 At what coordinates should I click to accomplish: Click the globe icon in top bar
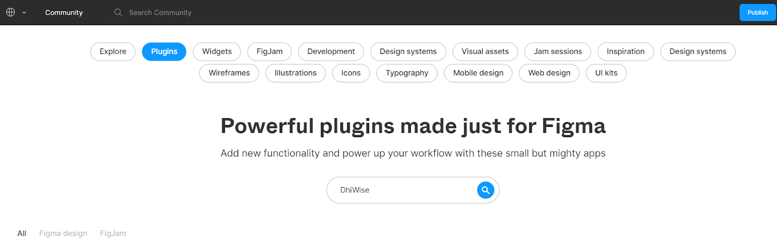pyautogui.click(x=11, y=12)
